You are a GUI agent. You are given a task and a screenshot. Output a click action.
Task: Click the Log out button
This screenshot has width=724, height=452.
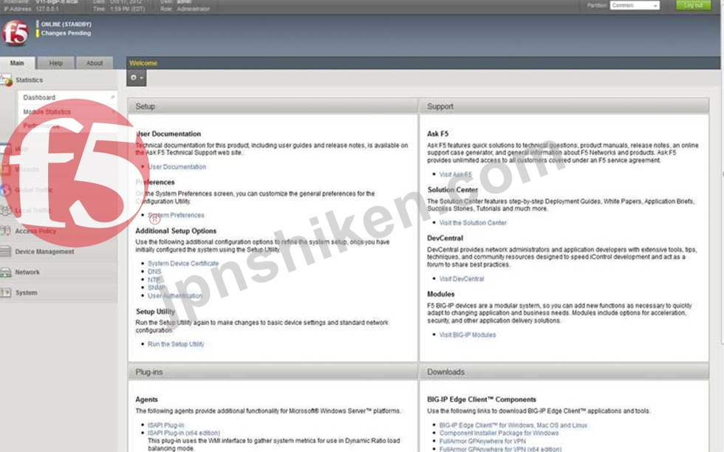(693, 5)
